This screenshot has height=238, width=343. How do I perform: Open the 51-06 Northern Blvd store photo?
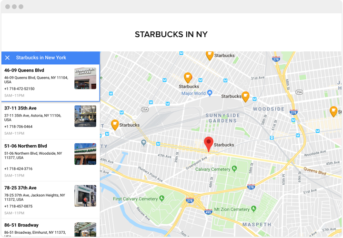click(x=85, y=154)
